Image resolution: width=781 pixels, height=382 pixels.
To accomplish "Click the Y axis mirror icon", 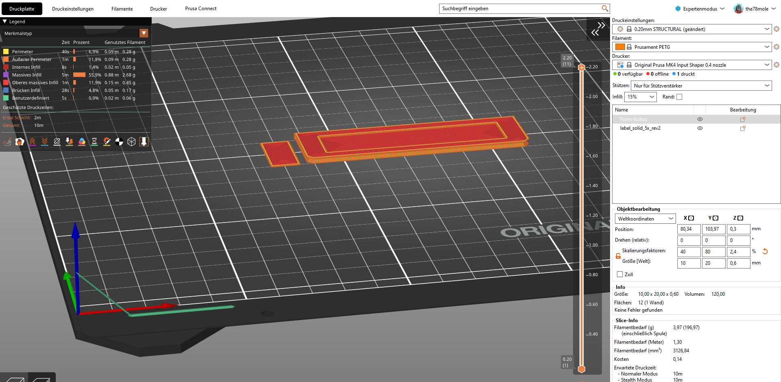I will tap(716, 218).
